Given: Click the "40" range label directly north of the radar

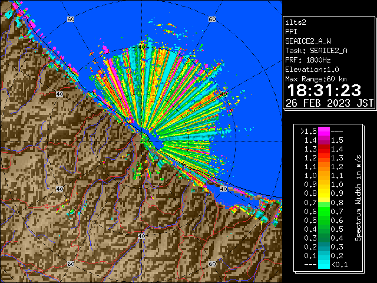Looking at the screenshot, I should [141, 47].
